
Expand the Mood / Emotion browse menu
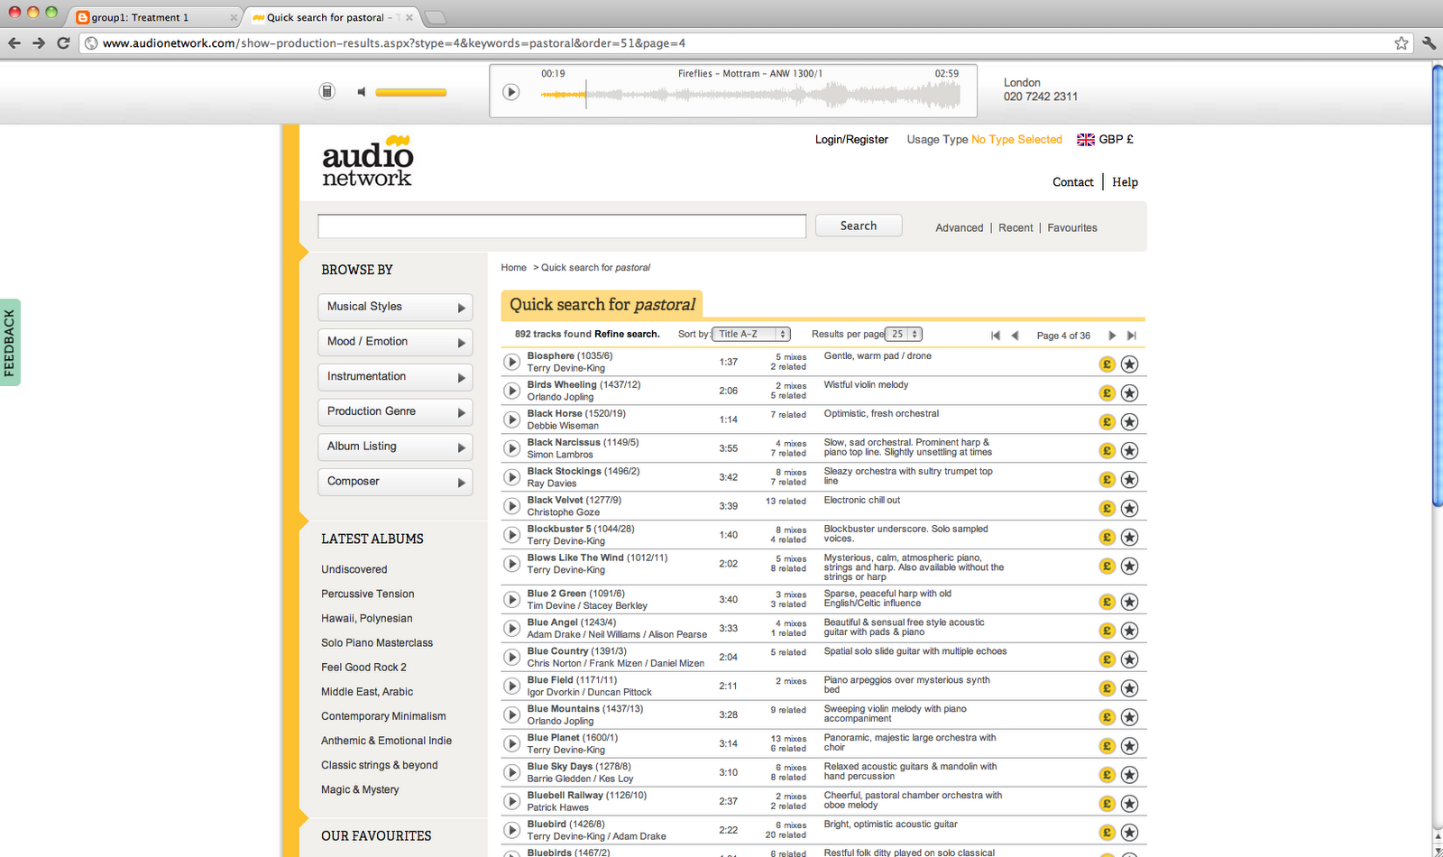tap(395, 342)
